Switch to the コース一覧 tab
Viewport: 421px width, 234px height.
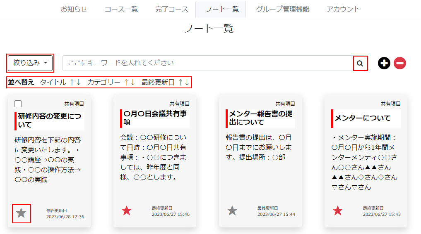pos(121,9)
